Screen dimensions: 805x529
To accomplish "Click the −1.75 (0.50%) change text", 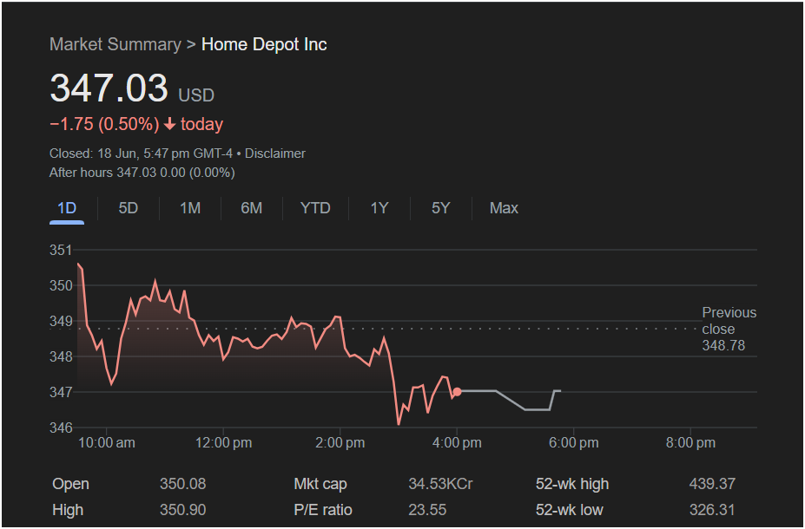I will point(104,124).
